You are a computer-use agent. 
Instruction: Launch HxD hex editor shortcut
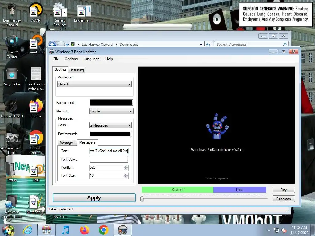coord(36,174)
